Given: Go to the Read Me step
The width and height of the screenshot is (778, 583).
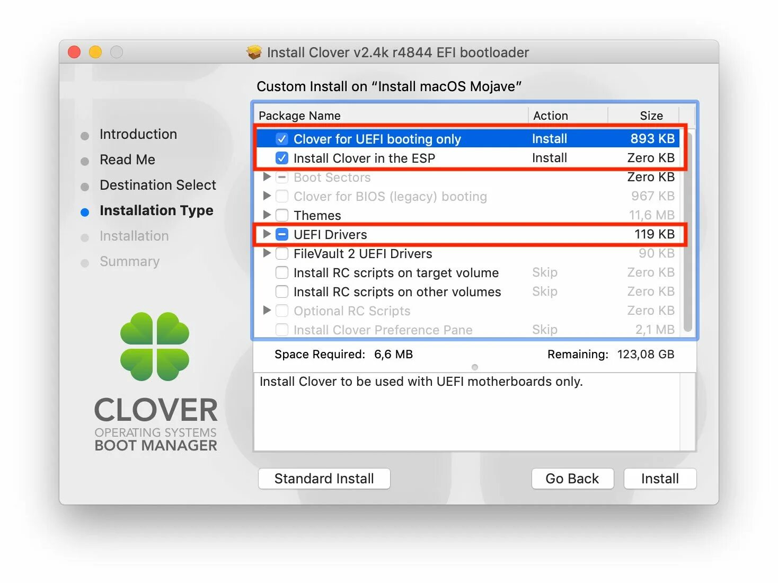Looking at the screenshot, I should (x=127, y=160).
